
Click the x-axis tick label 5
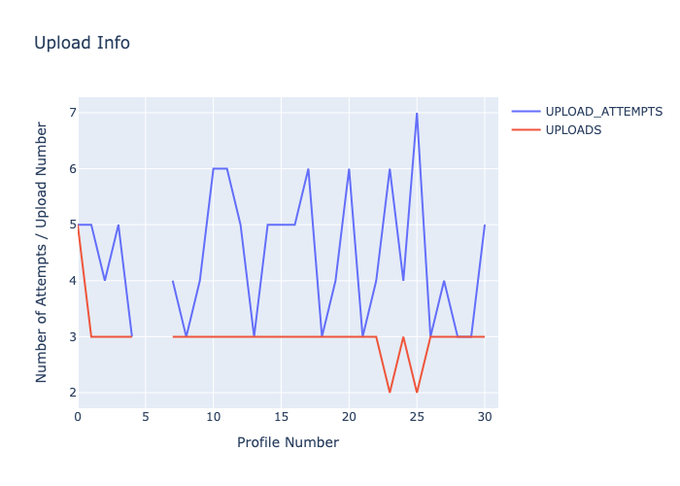pyautogui.click(x=146, y=417)
